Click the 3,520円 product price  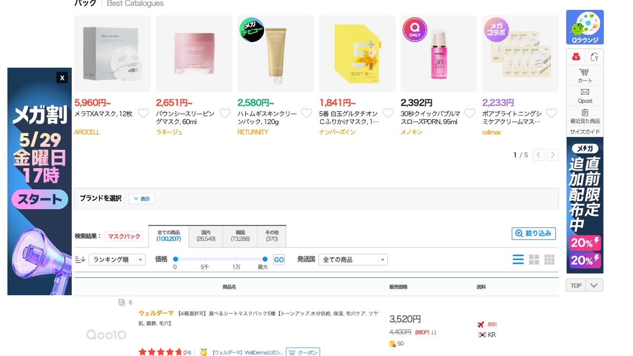point(405,319)
